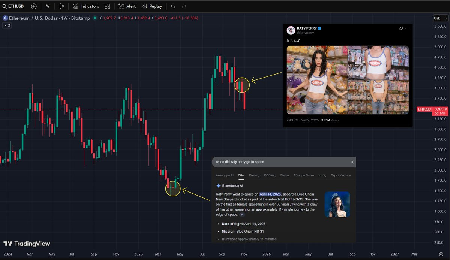The width and height of the screenshot is (450, 260).
Task: Switch to the Ιστός tab
Action: pos(322,175)
